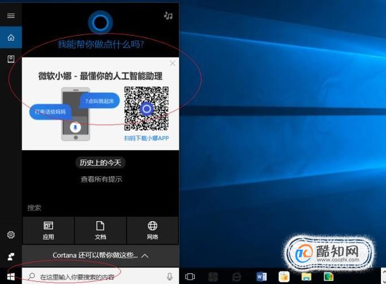Click 我能帮你做点什么吗 greeting text
This screenshot has width=386, height=284.
click(100, 45)
